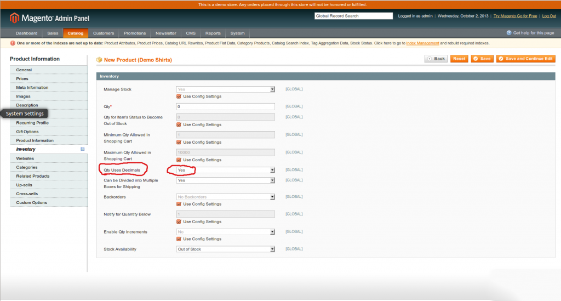The width and height of the screenshot is (561, 301).
Task: Click the Qty input field
Action: point(225,106)
